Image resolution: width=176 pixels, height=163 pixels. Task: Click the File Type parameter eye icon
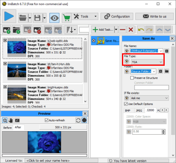[127, 61]
